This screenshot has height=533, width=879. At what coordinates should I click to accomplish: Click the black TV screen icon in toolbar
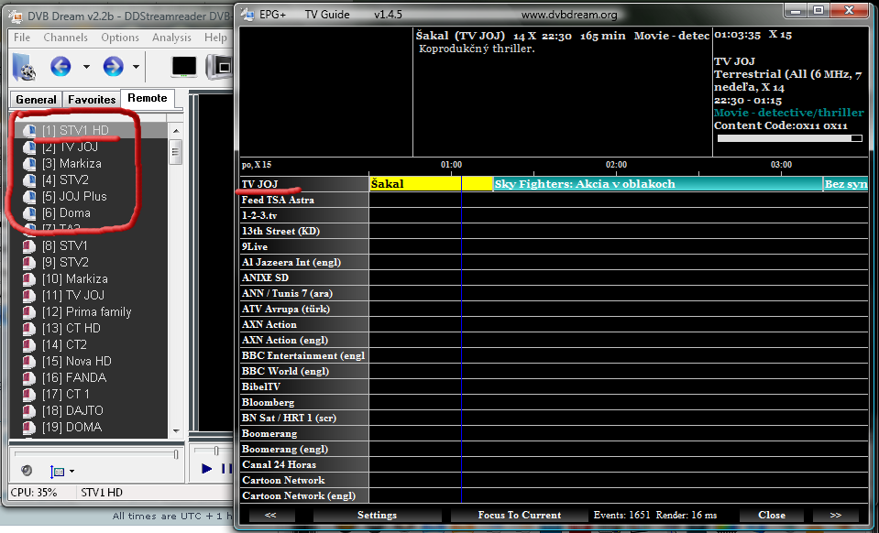point(184,67)
